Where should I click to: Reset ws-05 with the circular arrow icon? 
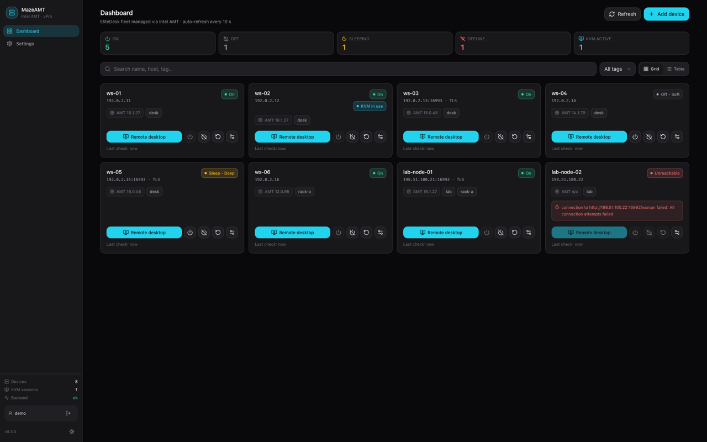pos(218,233)
